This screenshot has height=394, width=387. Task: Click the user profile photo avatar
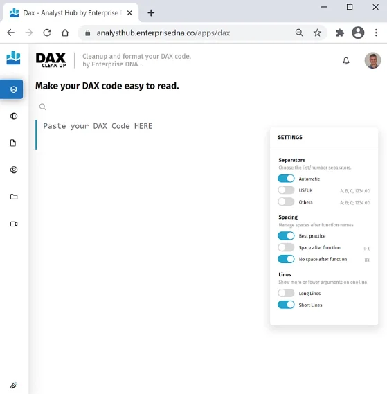point(372,60)
